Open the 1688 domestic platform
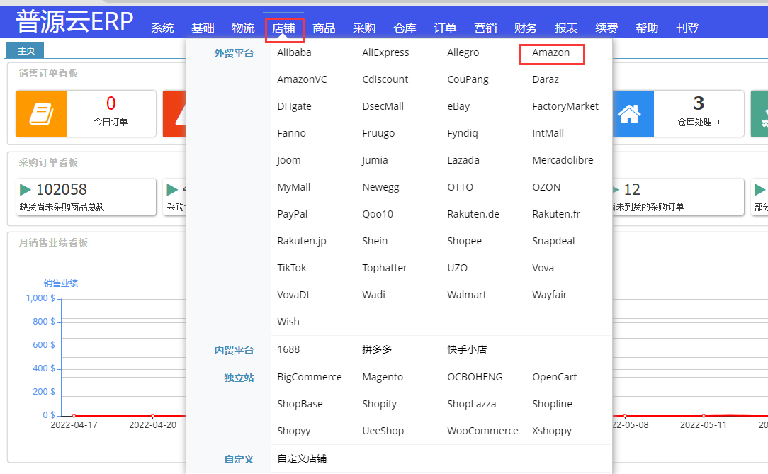Image resolution: width=768 pixels, height=474 pixels. coord(288,349)
